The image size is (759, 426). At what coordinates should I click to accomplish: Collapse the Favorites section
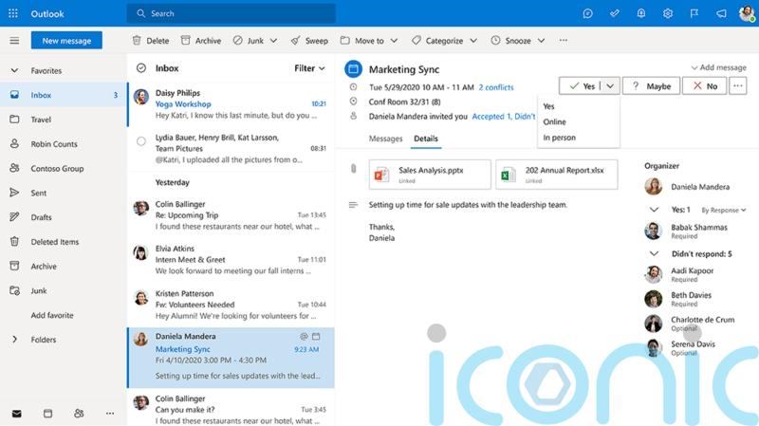pos(14,70)
